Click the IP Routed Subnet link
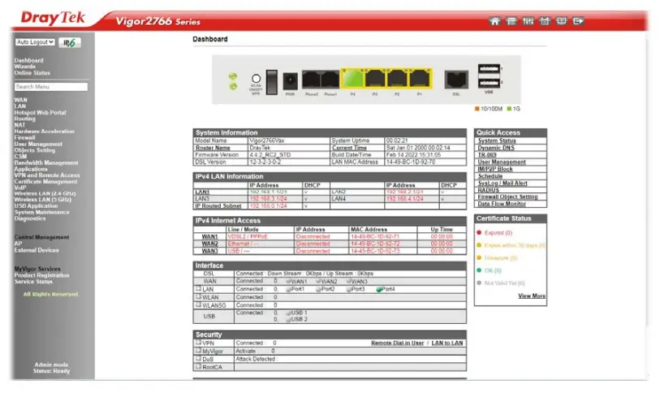The height and width of the screenshot is (393, 660). click(x=218, y=206)
